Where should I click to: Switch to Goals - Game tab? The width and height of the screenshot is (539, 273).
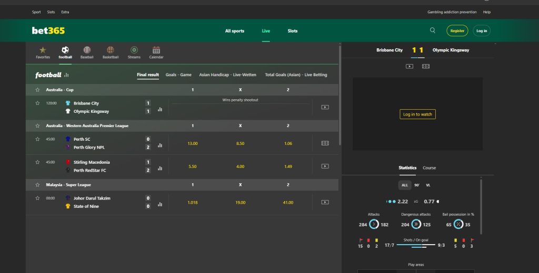pyautogui.click(x=178, y=75)
